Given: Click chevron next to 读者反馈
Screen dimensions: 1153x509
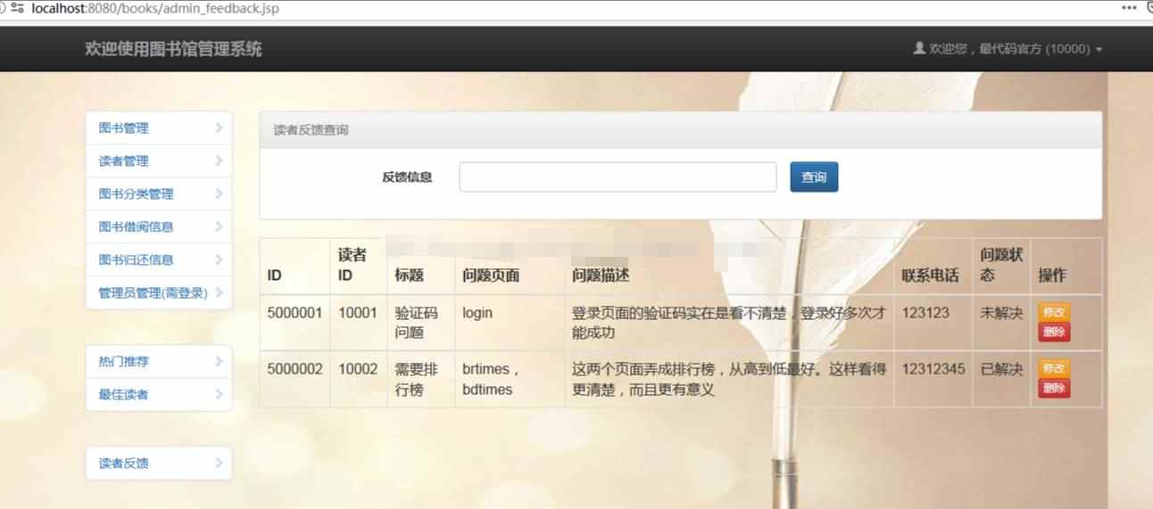Looking at the screenshot, I should point(219,463).
